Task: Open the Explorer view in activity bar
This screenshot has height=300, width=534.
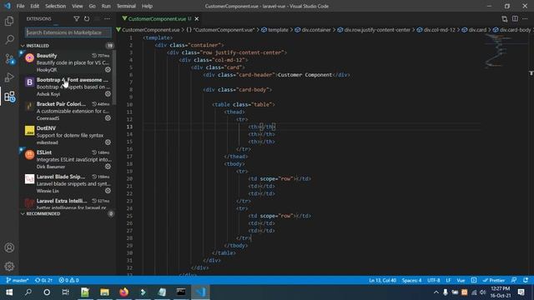Action: 9,21
